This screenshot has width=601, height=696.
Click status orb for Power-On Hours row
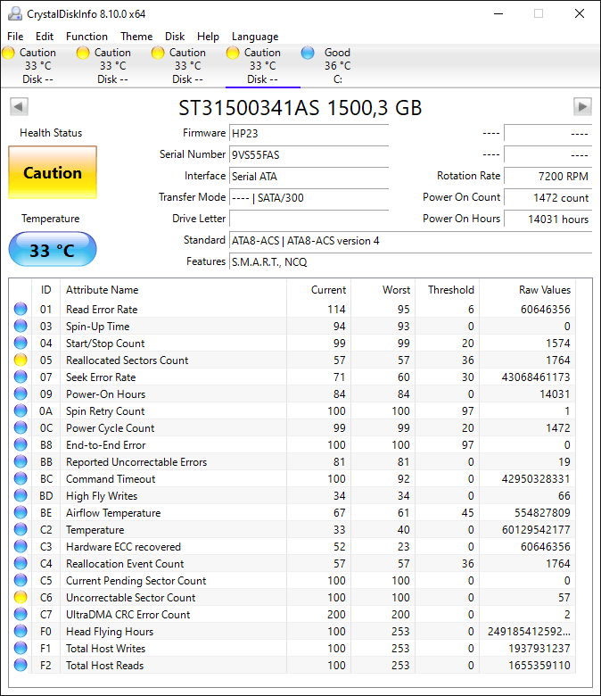(x=21, y=394)
